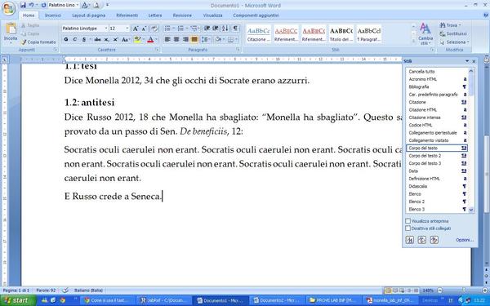The width and height of the screenshot is (490, 306).
Task: Open the Inserisci tab
Action: click(53, 16)
